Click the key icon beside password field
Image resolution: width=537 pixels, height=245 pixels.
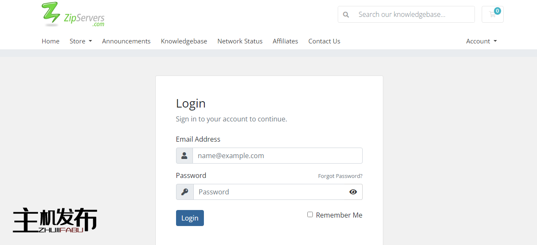(184, 192)
